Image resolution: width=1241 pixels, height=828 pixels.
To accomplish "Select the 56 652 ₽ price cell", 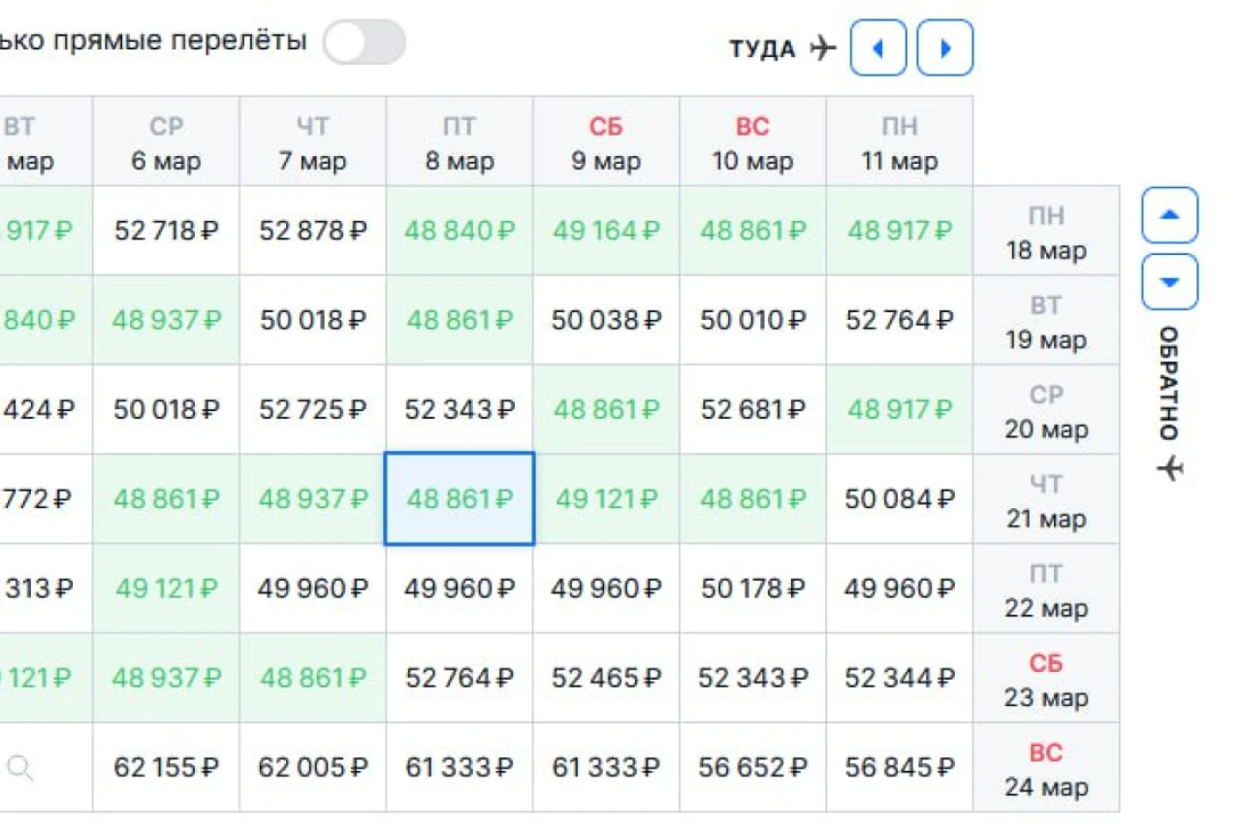I will (x=752, y=768).
